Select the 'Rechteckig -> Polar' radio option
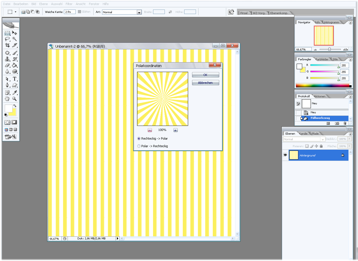 [x=139, y=138]
